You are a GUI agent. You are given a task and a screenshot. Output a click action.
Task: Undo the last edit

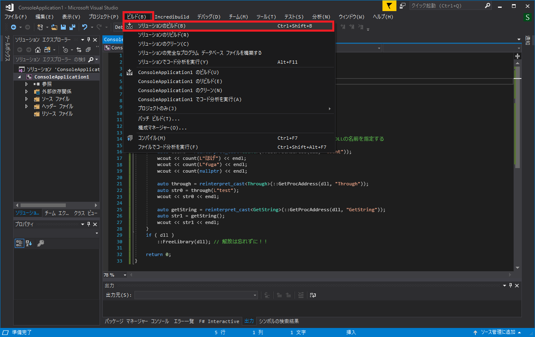85,27
